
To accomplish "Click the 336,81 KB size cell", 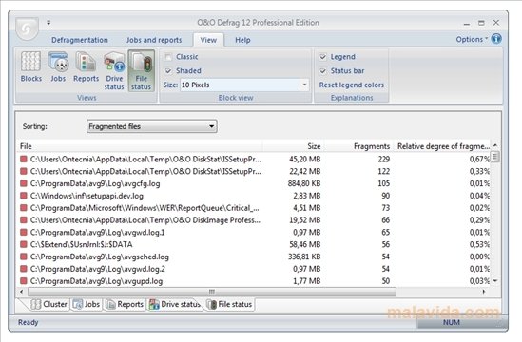I will point(304,256).
